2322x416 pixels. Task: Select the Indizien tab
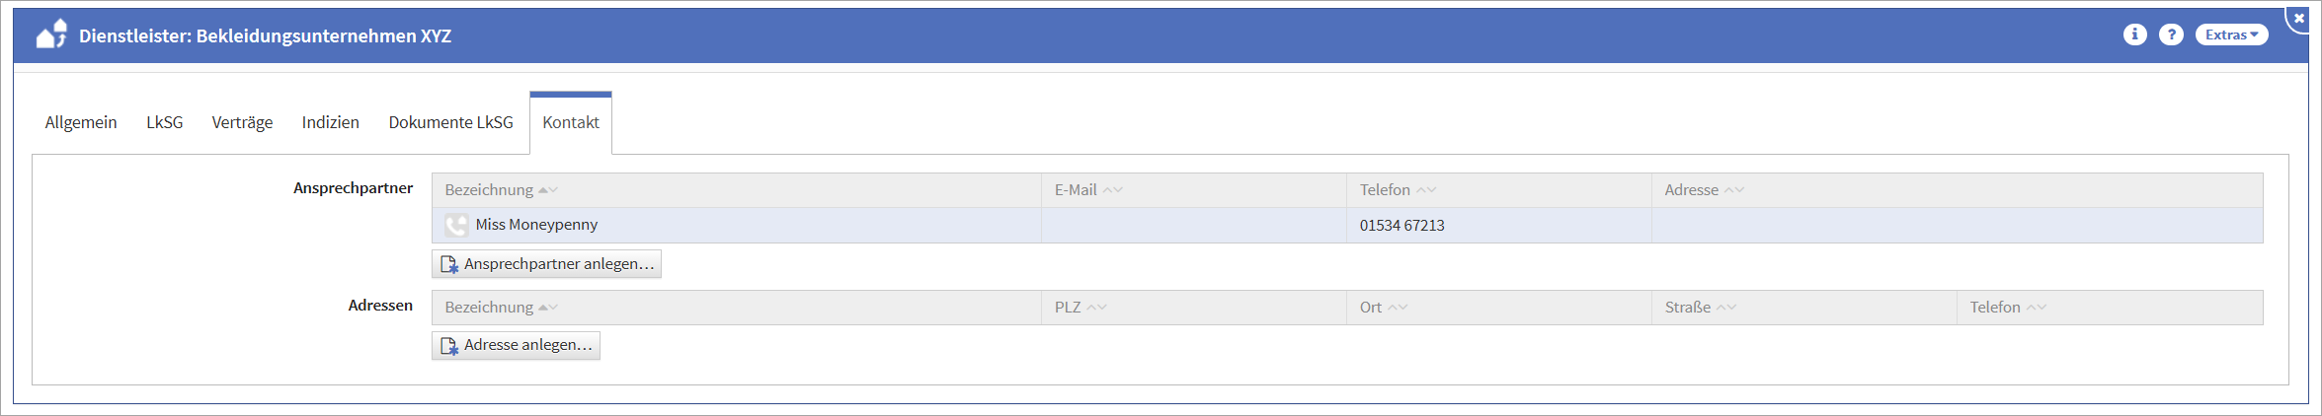(331, 122)
